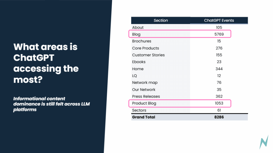
Task: Click the "Grand Total" row label
Action: (x=144, y=117)
